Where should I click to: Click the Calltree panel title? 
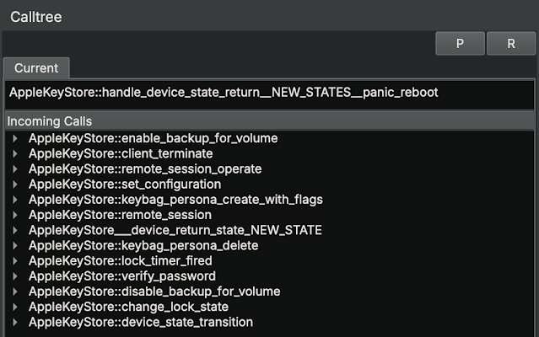pyautogui.click(x=35, y=16)
